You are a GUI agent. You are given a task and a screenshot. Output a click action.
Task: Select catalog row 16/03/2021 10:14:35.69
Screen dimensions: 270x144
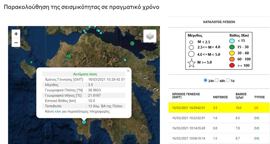tap(219, 128)
